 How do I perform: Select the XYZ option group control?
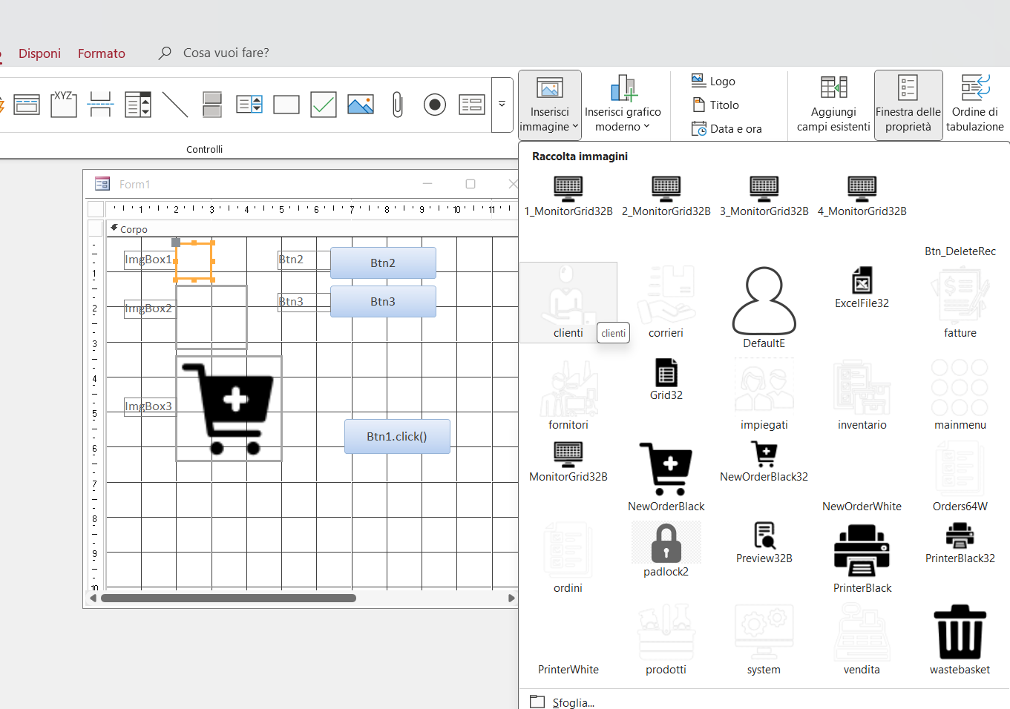[x=64, y=105]
